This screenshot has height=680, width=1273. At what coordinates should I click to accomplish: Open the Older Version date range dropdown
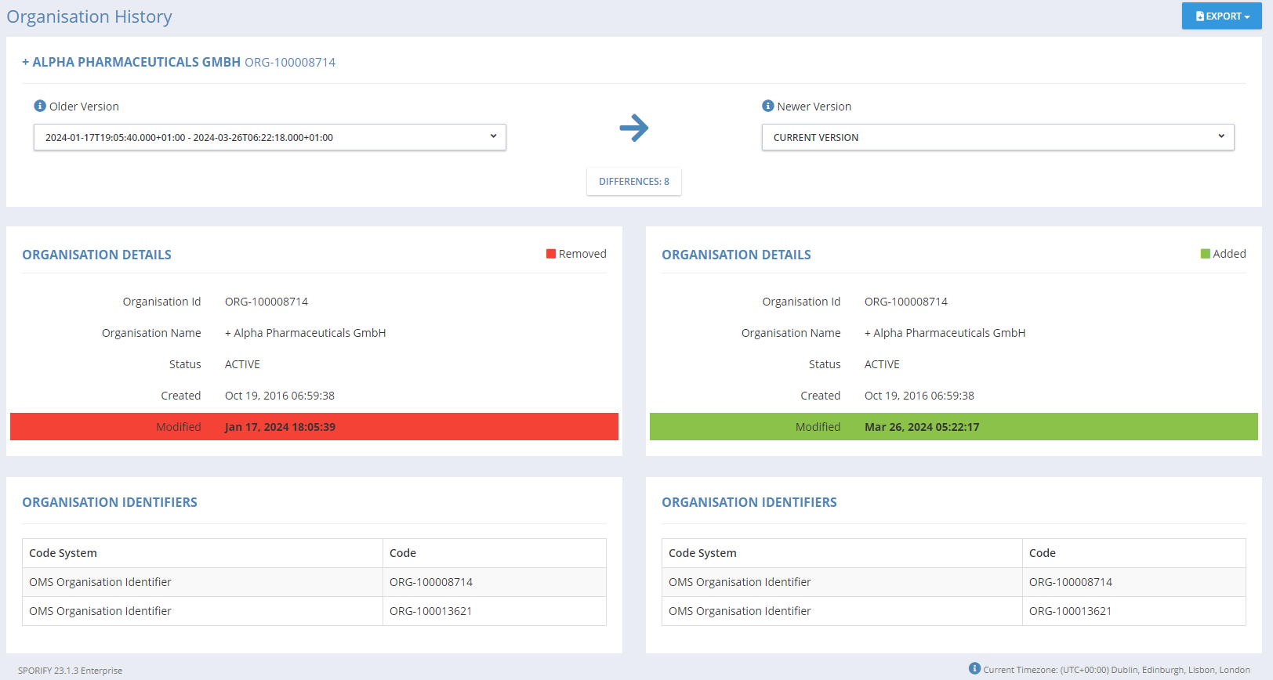270,137
